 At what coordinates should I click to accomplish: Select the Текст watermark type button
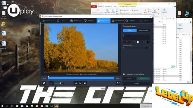tap(130, 31)
